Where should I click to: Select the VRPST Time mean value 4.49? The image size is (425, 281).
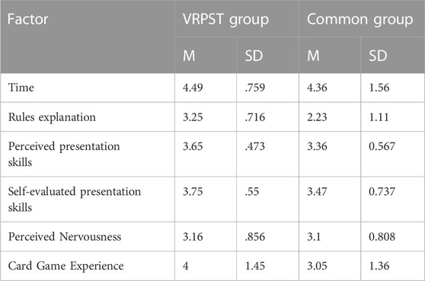[x=193, y=88]
